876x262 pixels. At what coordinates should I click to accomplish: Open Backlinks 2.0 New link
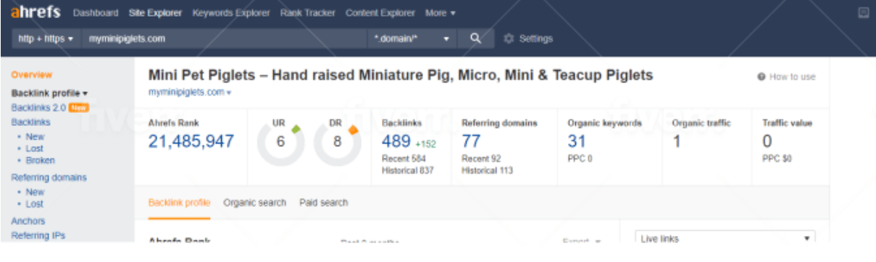pos(49,108)
